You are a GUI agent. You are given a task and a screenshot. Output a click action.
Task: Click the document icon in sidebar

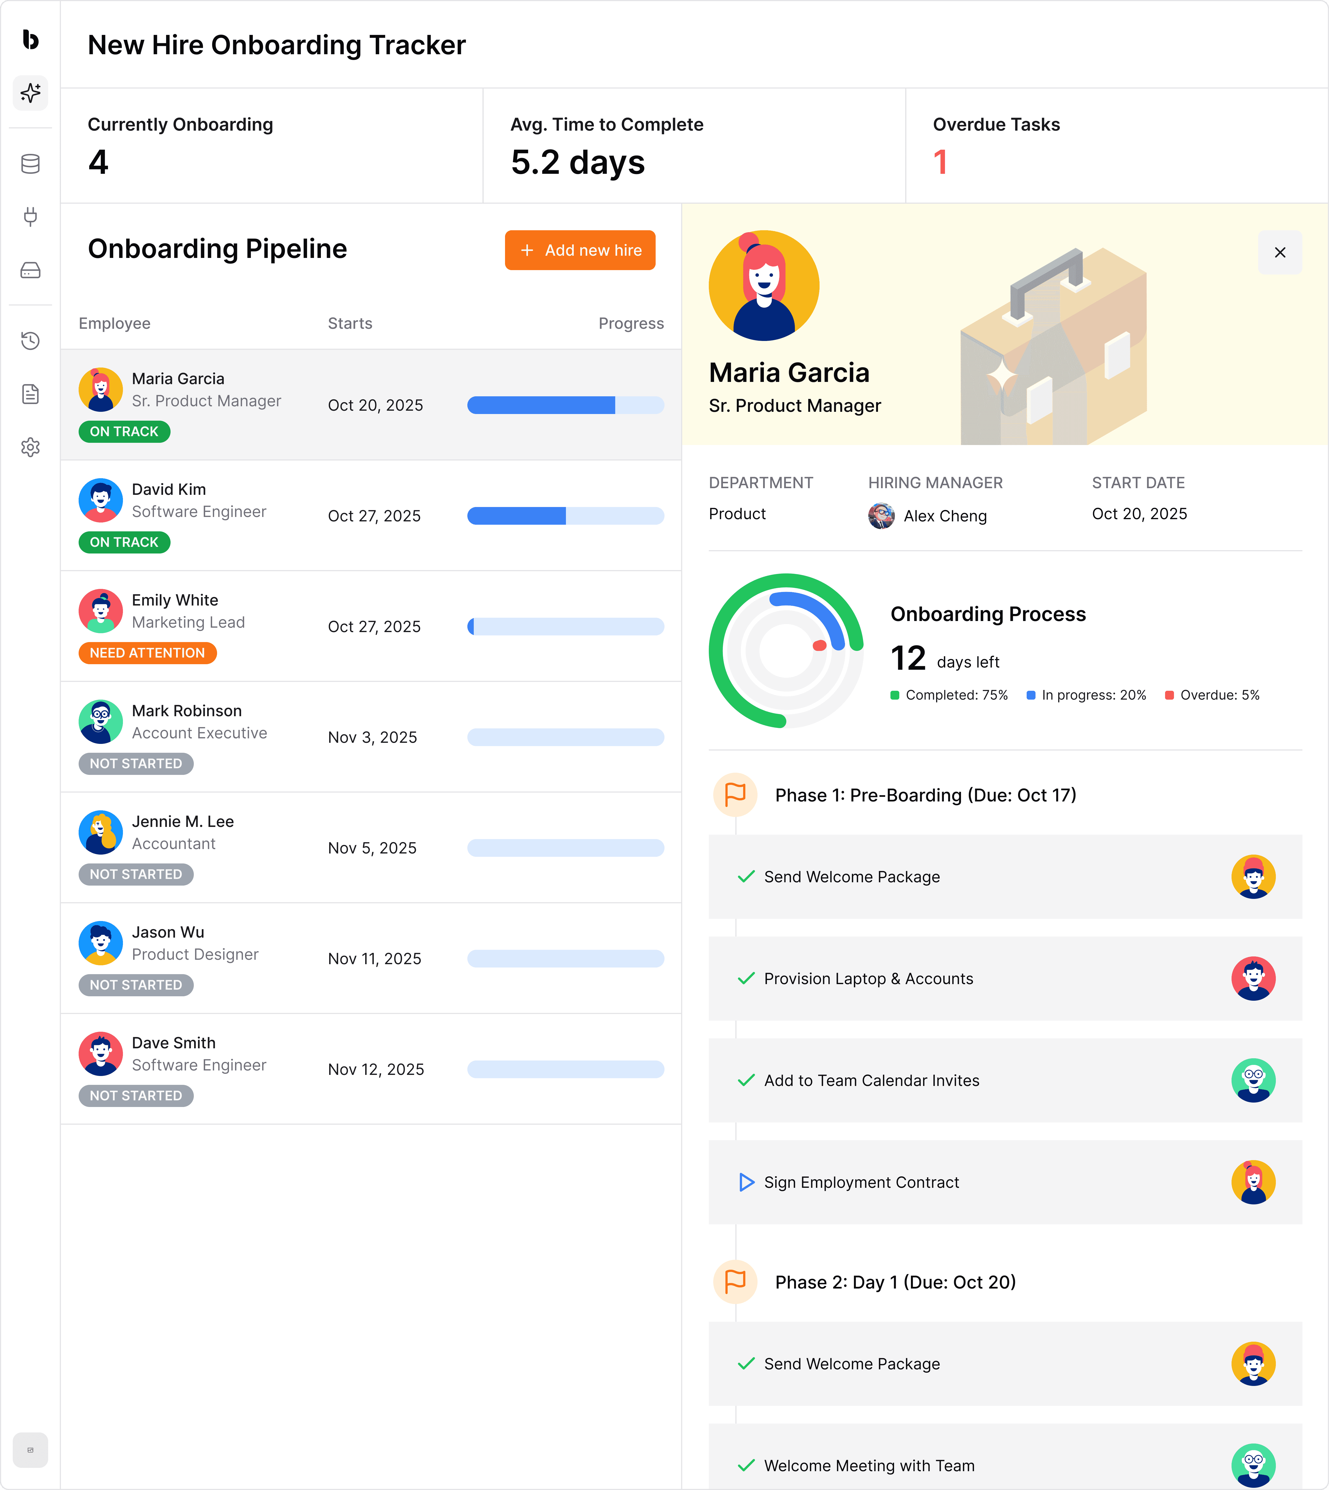[x=30, y=394]
